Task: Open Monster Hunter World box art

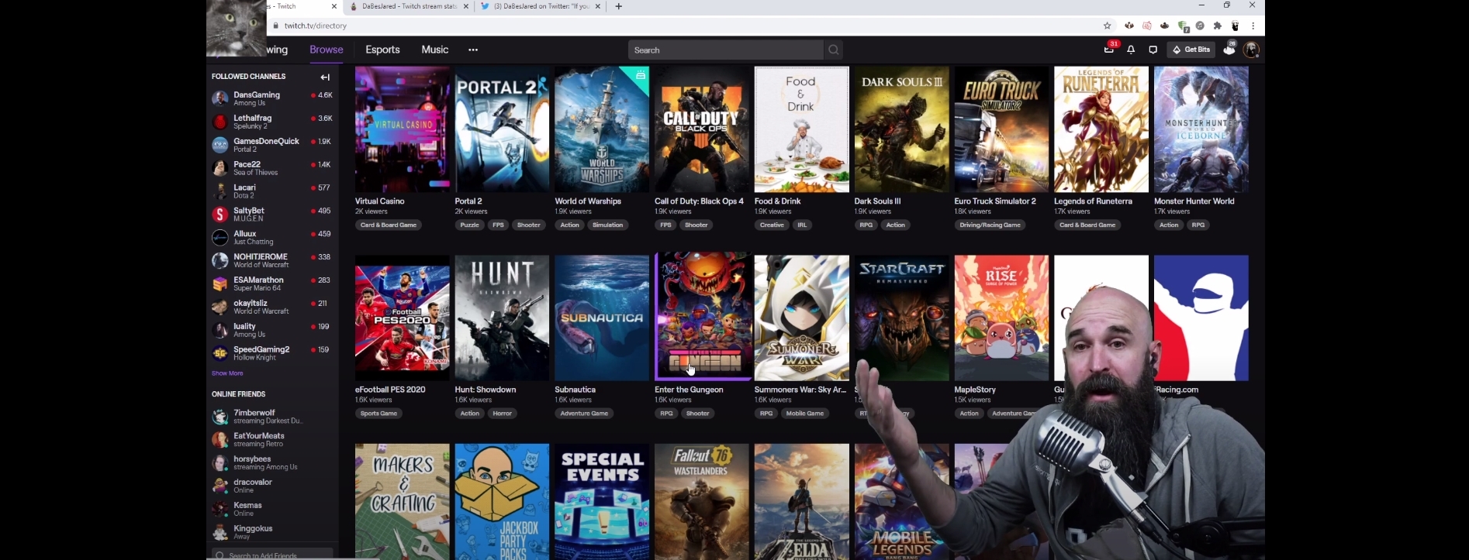Action: point(1201,129)
